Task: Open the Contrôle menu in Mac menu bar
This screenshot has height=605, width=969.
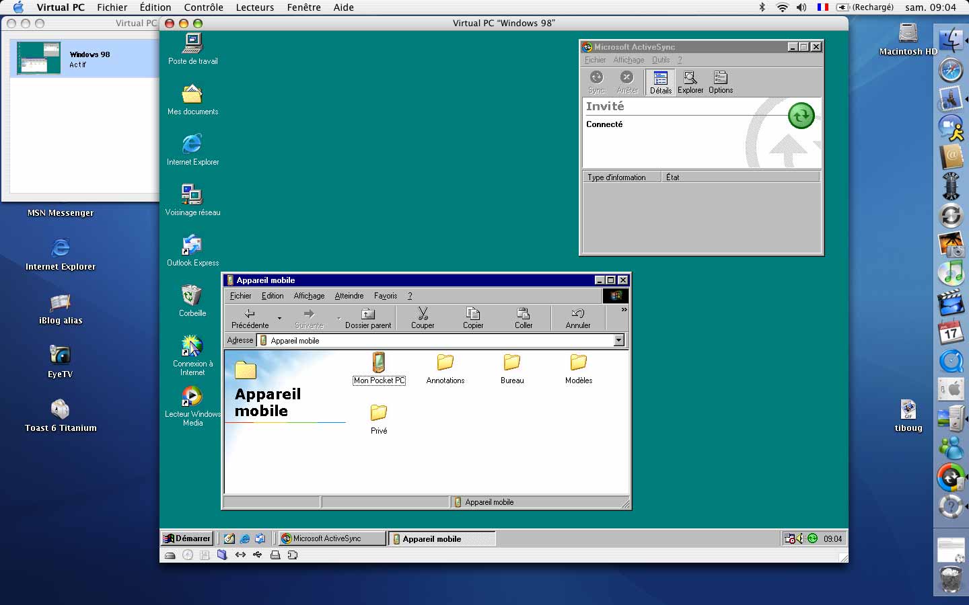Action: pos(204,7)
